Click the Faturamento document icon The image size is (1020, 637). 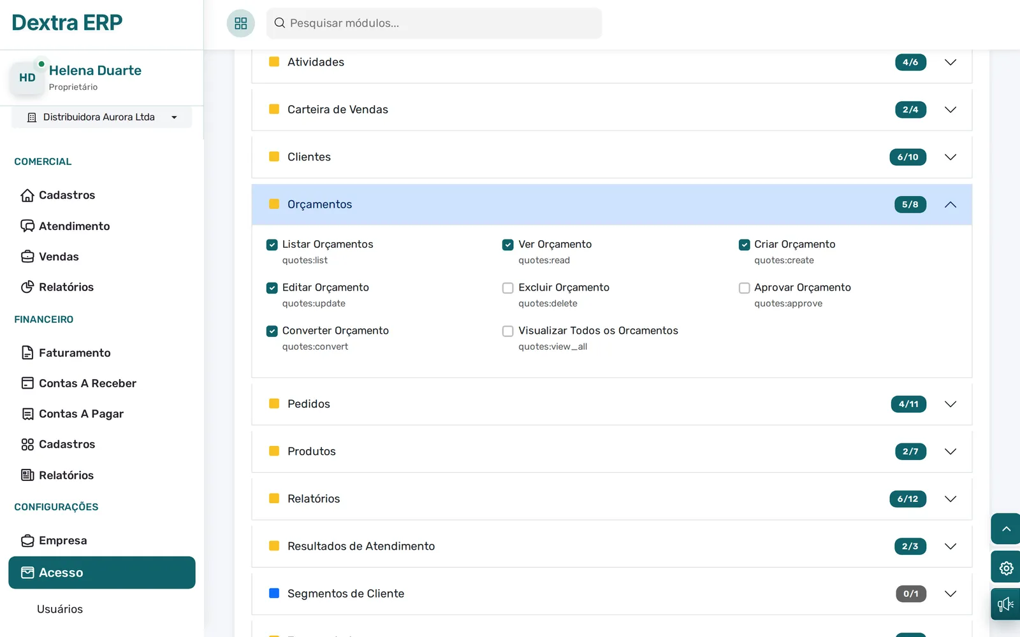pos(27,352)
